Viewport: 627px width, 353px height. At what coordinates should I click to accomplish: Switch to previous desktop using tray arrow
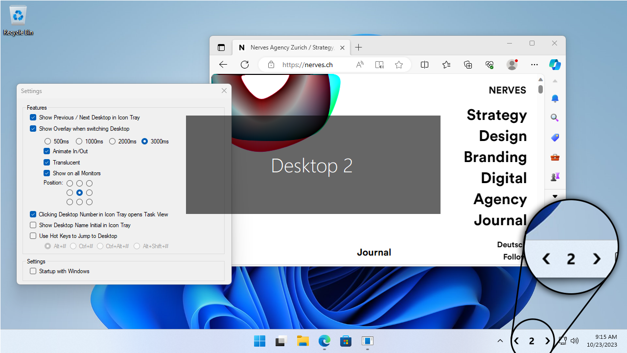click(516, 341)
